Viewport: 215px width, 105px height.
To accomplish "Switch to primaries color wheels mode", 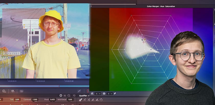I will tap(61, 95).
